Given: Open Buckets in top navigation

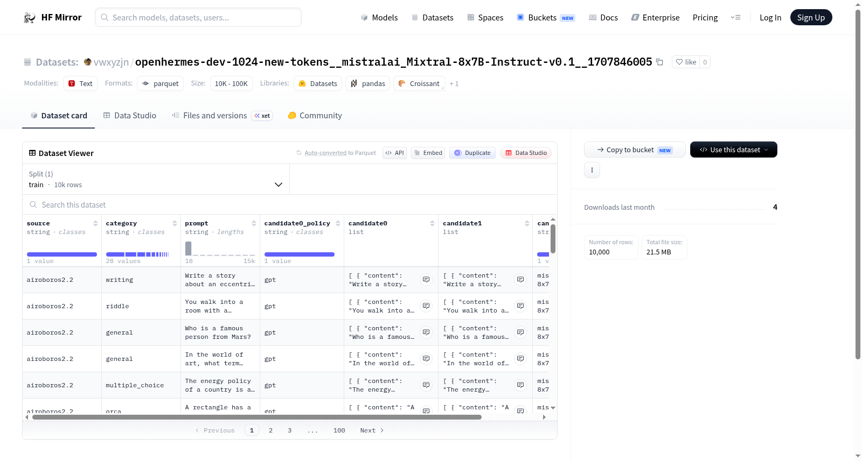Looking at the screenshot, I should [x=546, y=17].
